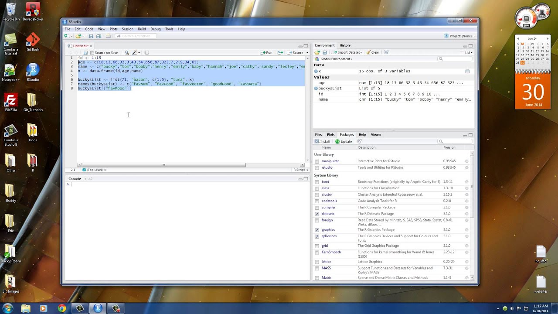Click the editor horizontal scrollbar
Image resolution: width=558 pixels, height=314 pixels.
pyautogui.click(x=163, y=165)
